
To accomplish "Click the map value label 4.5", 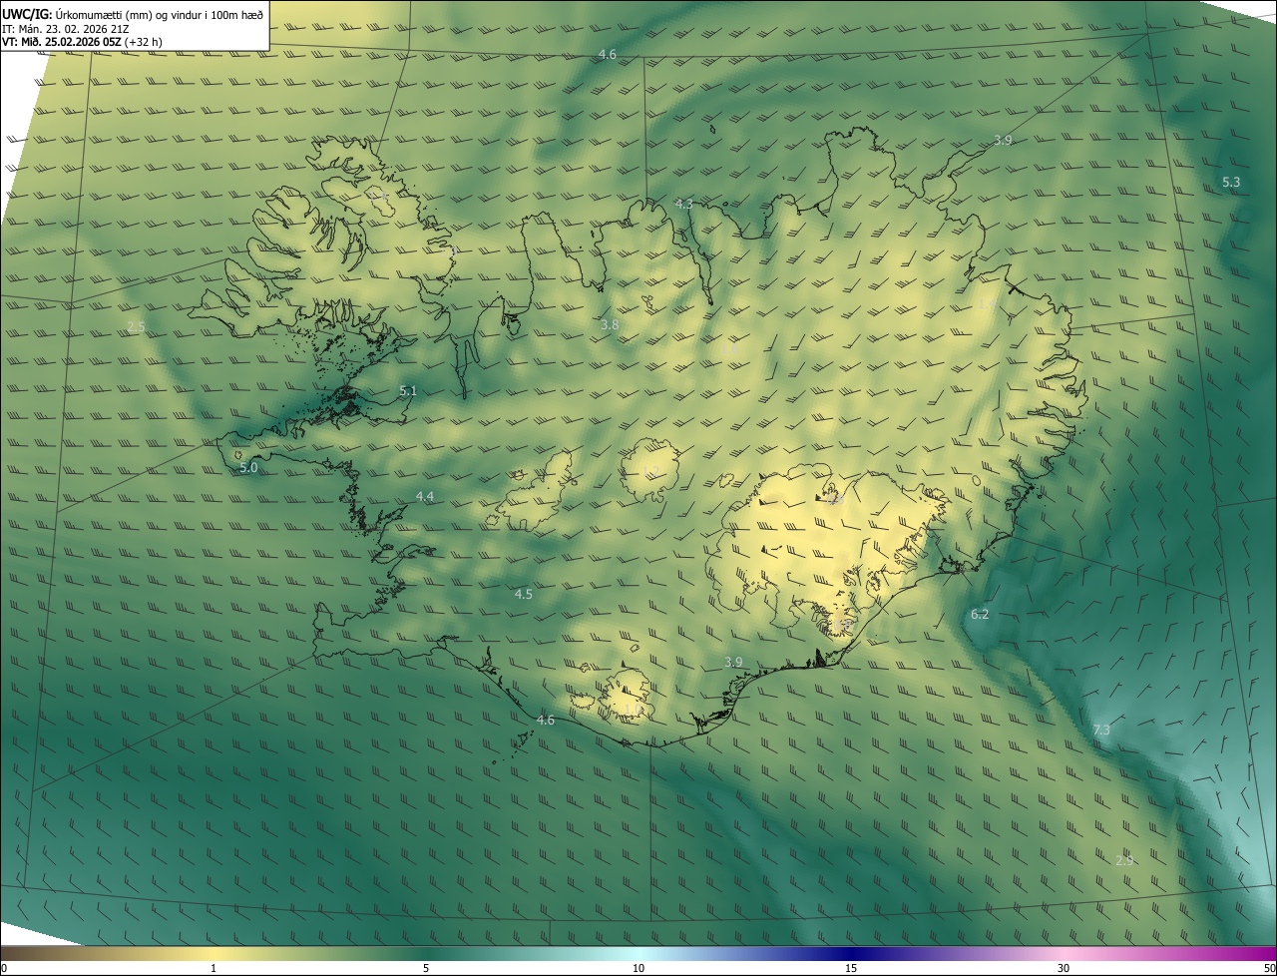I will (523, 594).
